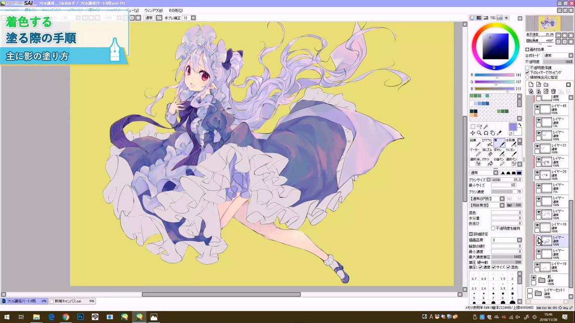The height and width of the screenshot is (323, 575).
Task: Show the color wheel panel
Action: tap(472, 18)
